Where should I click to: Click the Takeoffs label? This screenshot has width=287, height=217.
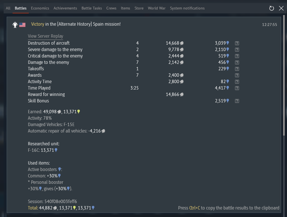36,69
